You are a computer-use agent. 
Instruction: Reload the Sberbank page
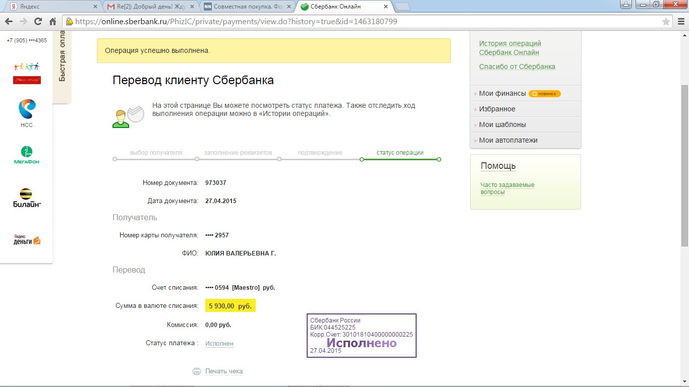[x=38, y=22]
